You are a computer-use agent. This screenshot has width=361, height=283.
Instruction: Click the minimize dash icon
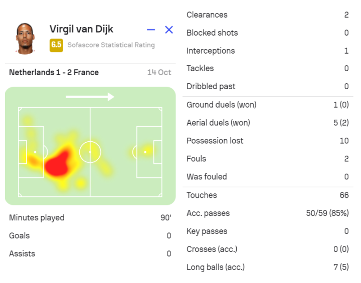pos(151,30)
